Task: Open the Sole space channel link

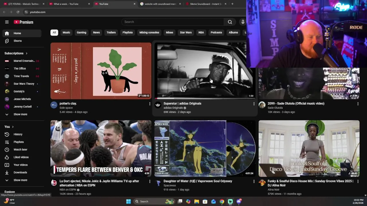Action: [66, 108]
